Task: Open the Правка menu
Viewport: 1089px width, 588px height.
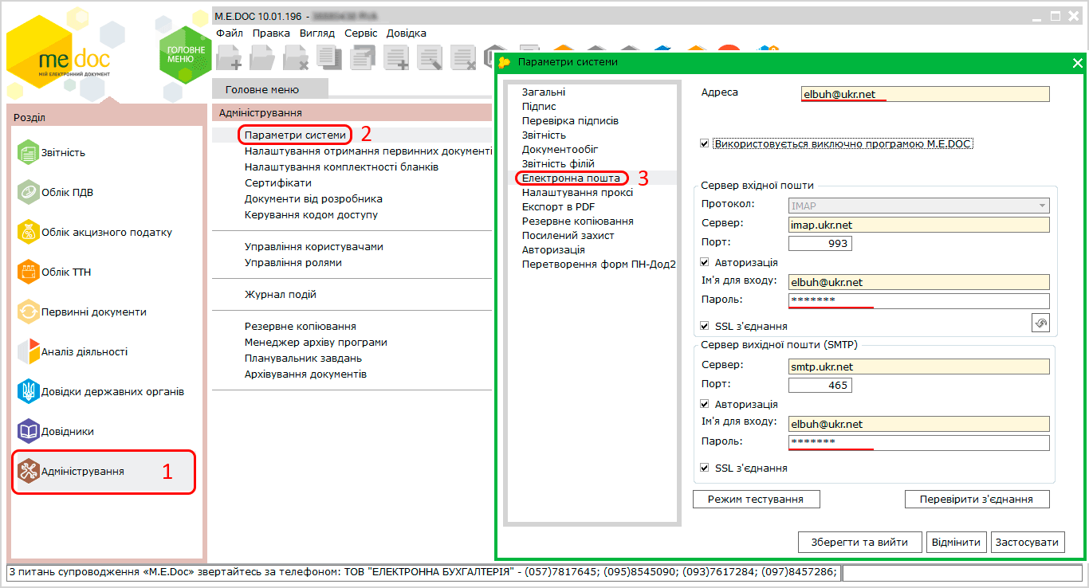Action: coord(271,33)
